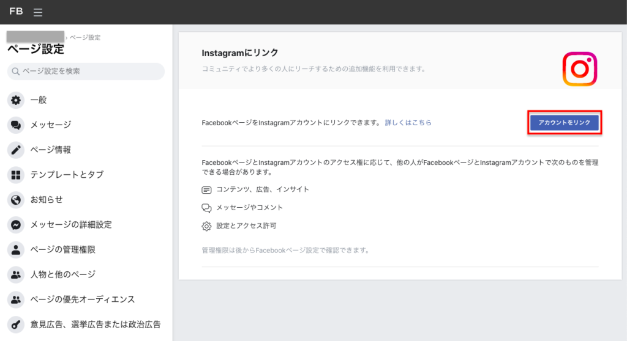This screenshot has width=627, height=341.
Task: Click the person icon beside ページの管理権限
Action: (16, 249)
